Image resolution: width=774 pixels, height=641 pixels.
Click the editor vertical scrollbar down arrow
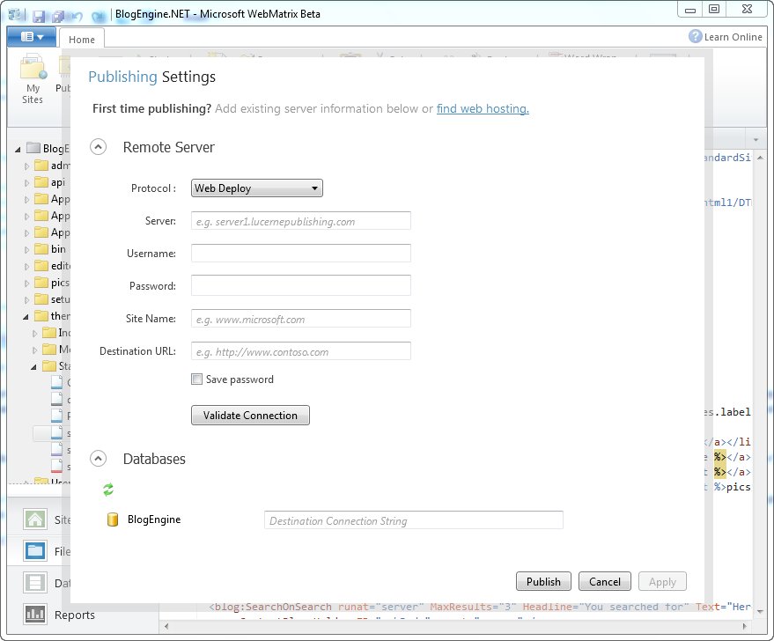point(760,612)
